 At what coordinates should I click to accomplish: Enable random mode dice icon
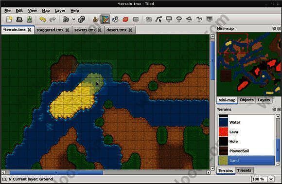click(81, 19)
